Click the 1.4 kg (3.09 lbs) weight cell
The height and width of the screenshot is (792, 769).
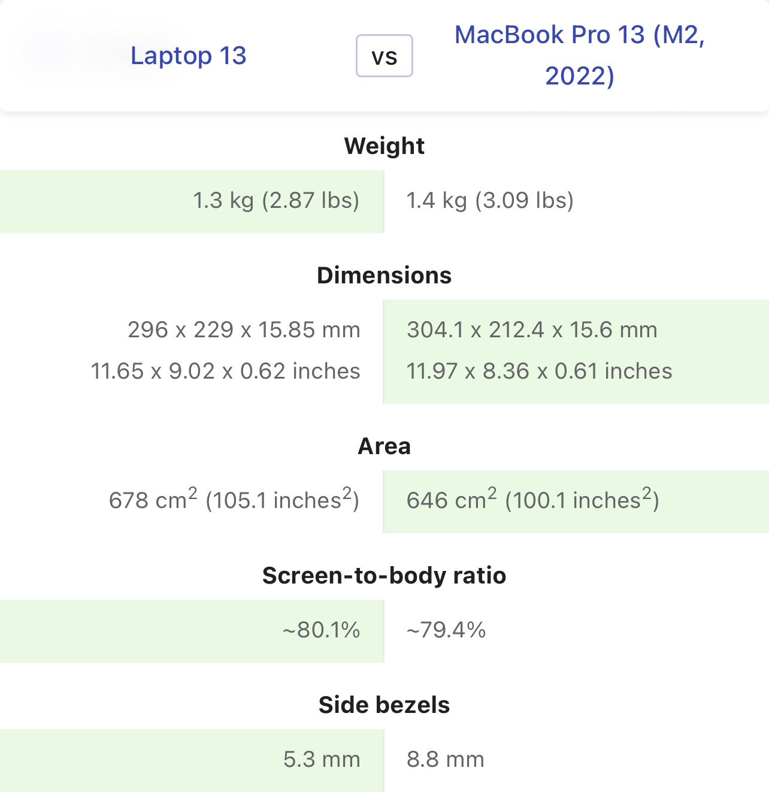576,201
